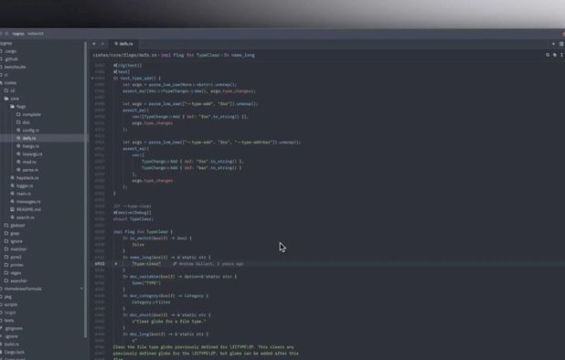Click the code action icon on line 6933
The image size is (565, 360).
tap(116, 264)
